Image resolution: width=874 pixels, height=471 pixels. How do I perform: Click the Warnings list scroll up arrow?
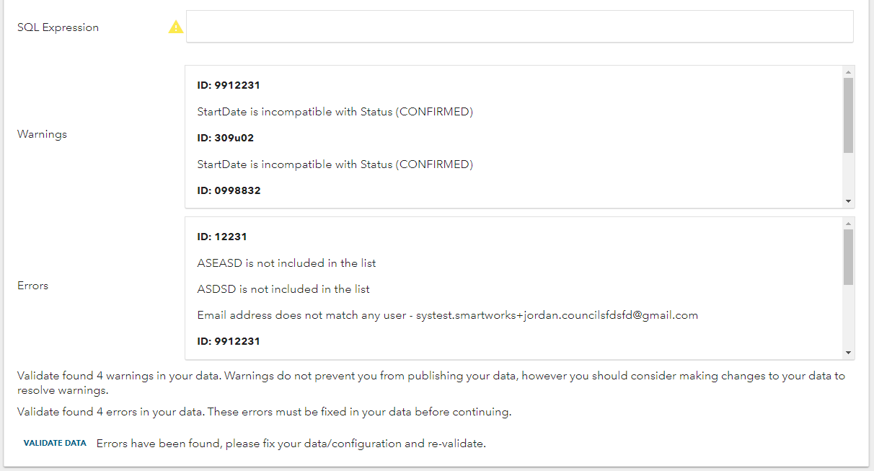tap(849, 72)
